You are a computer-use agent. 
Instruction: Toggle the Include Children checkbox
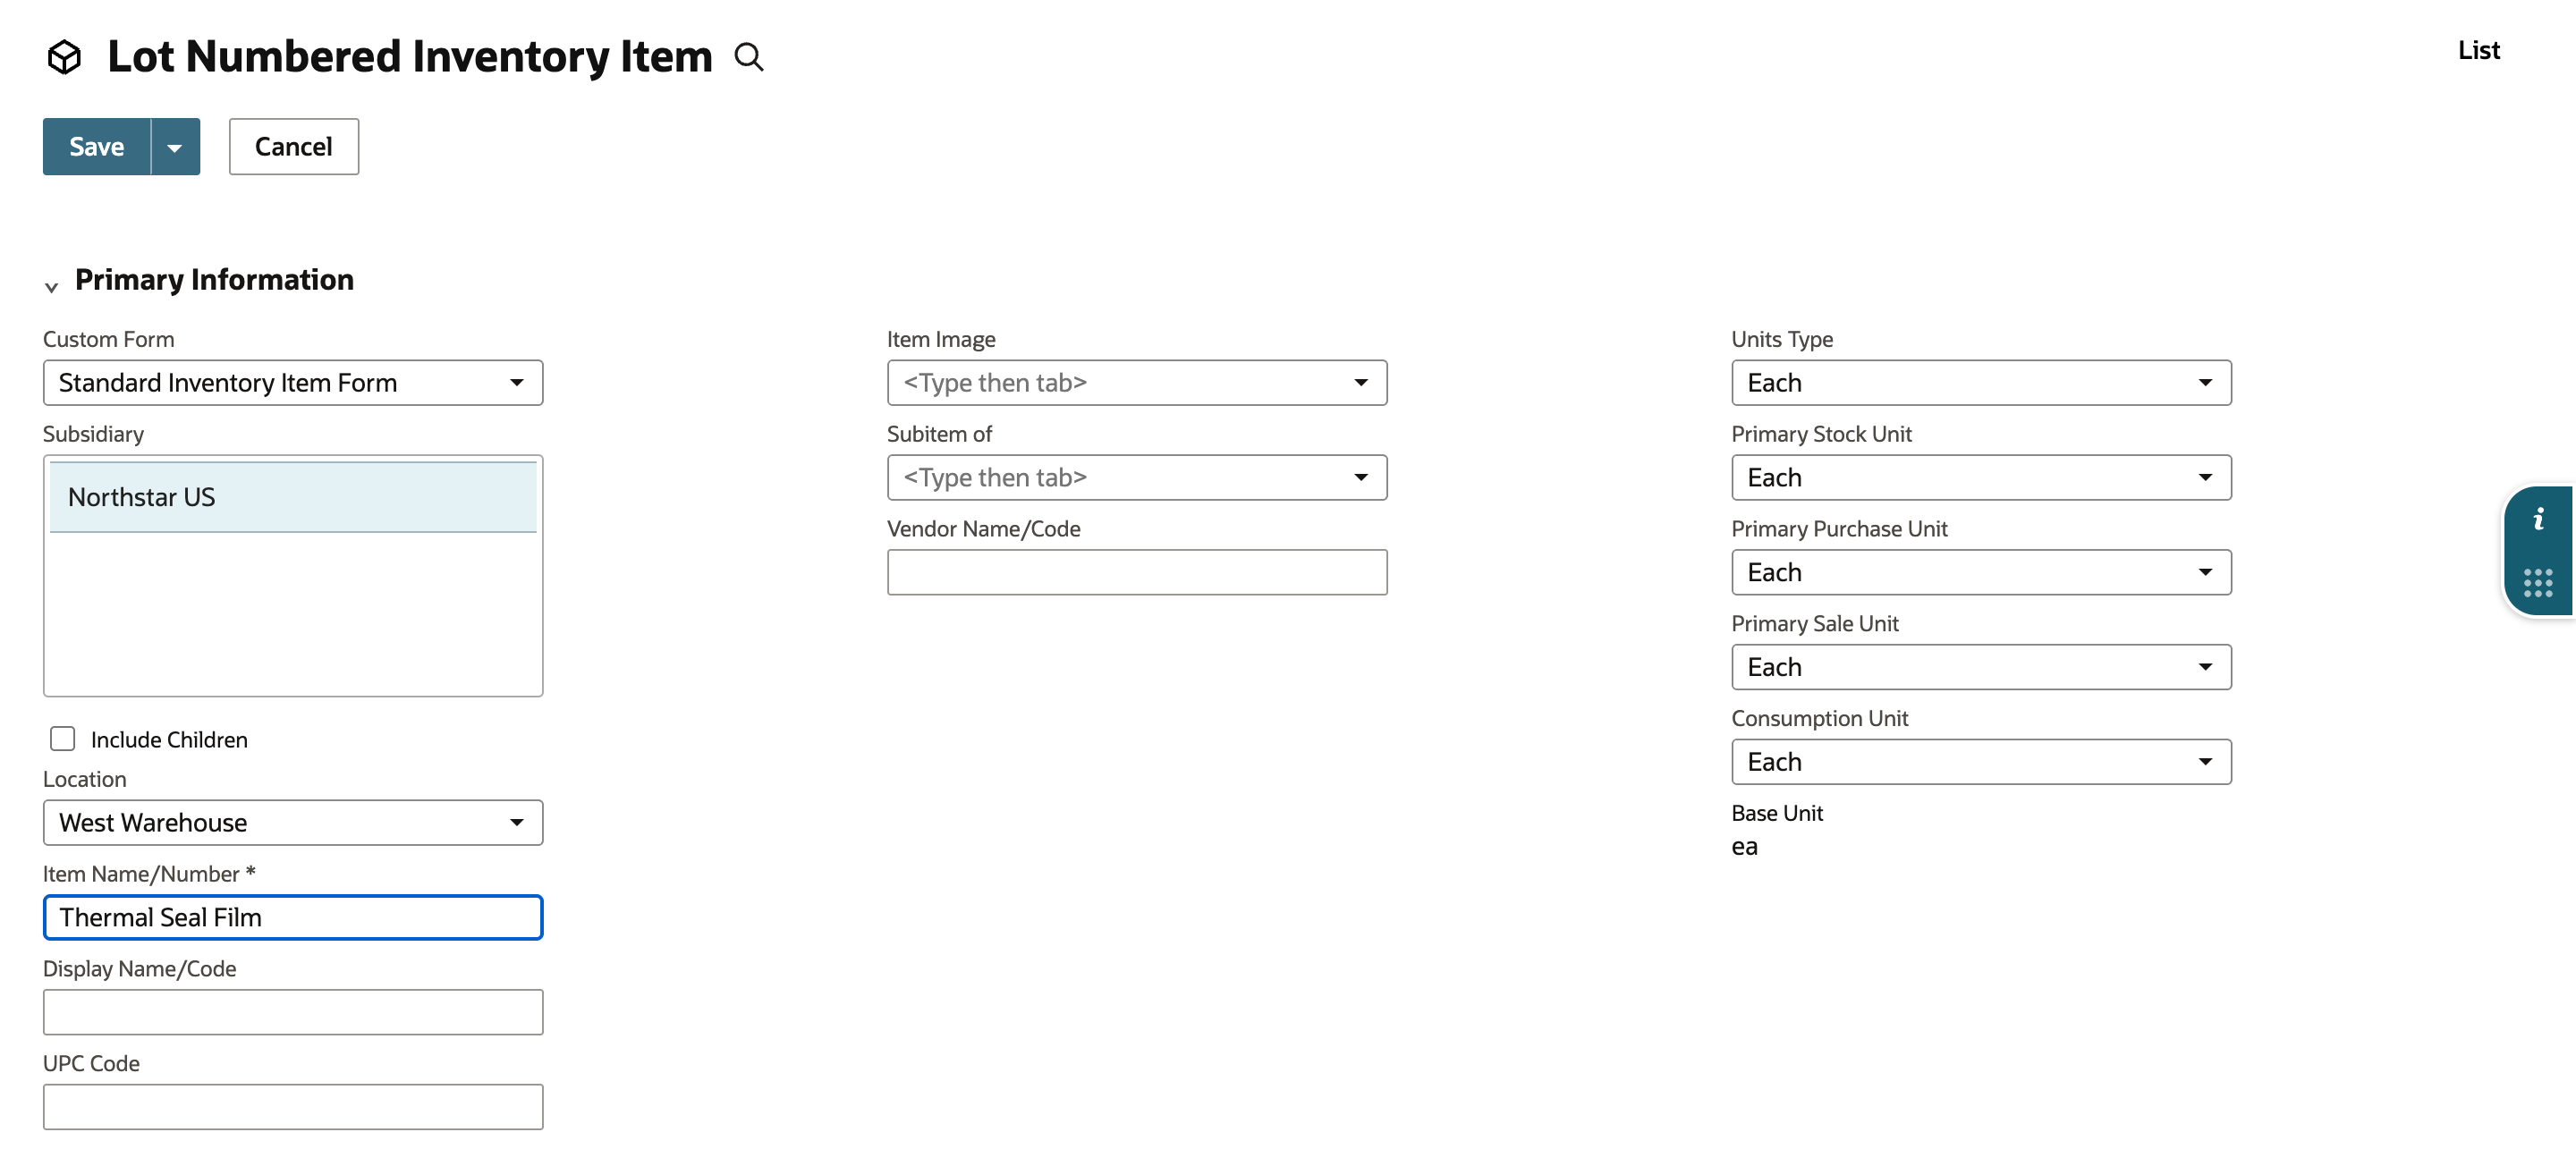tap(63, 738)
